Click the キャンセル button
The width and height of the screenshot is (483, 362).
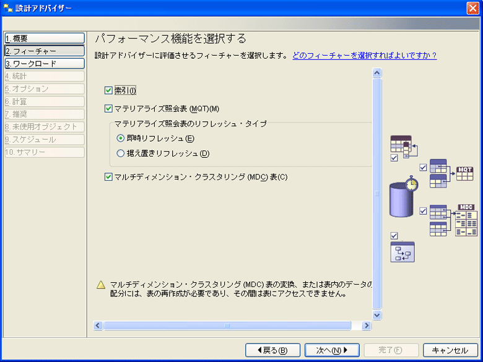pyautogui.click(x=450, y=350)
